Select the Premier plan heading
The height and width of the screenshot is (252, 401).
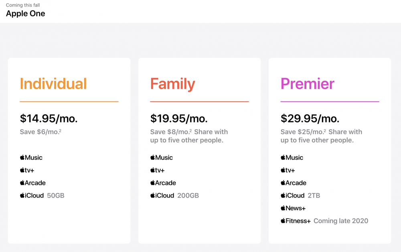pos(308,84)
